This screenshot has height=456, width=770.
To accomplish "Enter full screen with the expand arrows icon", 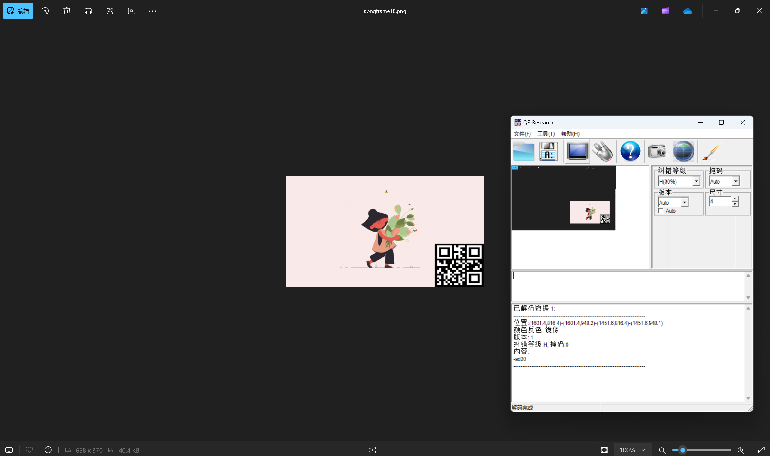I will (761, 450).
